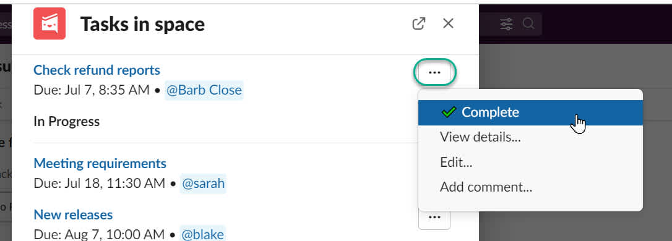The height and width of the screenshot is (241, 672).
Task: Open overflow menu for New releases task
Action: pyautogui.click(x=434, y=218)
